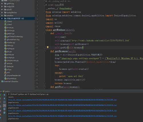Expand the weather folder in project tree
The image size is (143, 122).
coord(2,16)
